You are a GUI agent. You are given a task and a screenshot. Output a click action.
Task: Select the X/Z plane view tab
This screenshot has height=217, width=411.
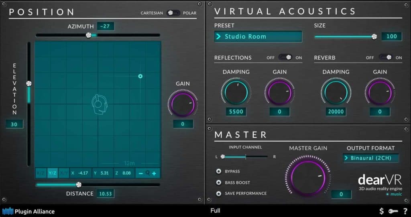(x=41, y=173)
